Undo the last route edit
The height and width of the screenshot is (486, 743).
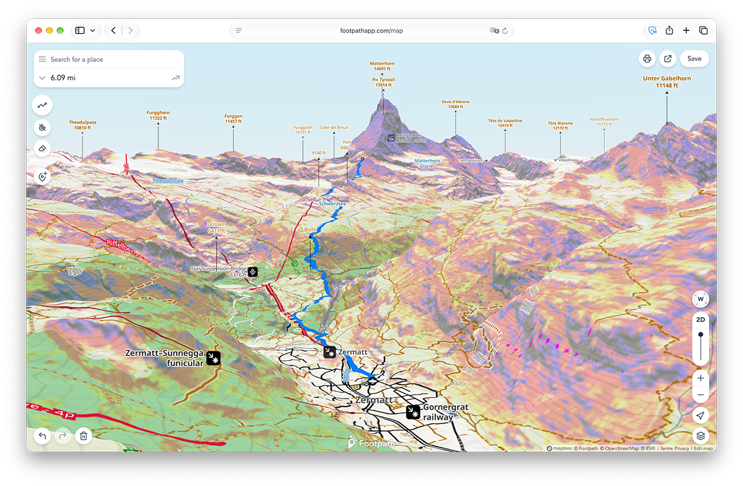click(x=42, y=436)
